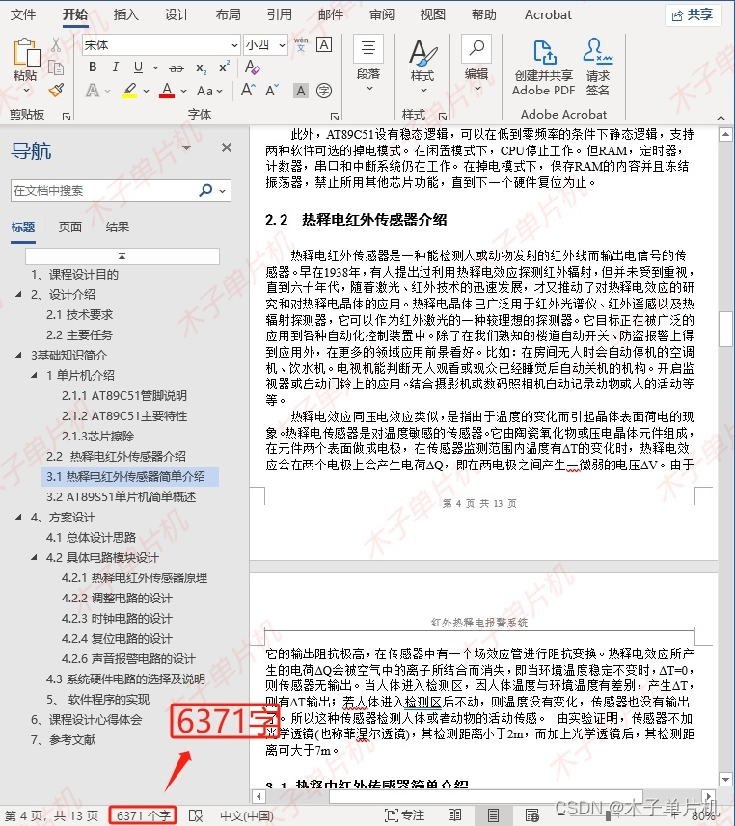Click Create and Share Adobe PDF

[x=544, y=67]
